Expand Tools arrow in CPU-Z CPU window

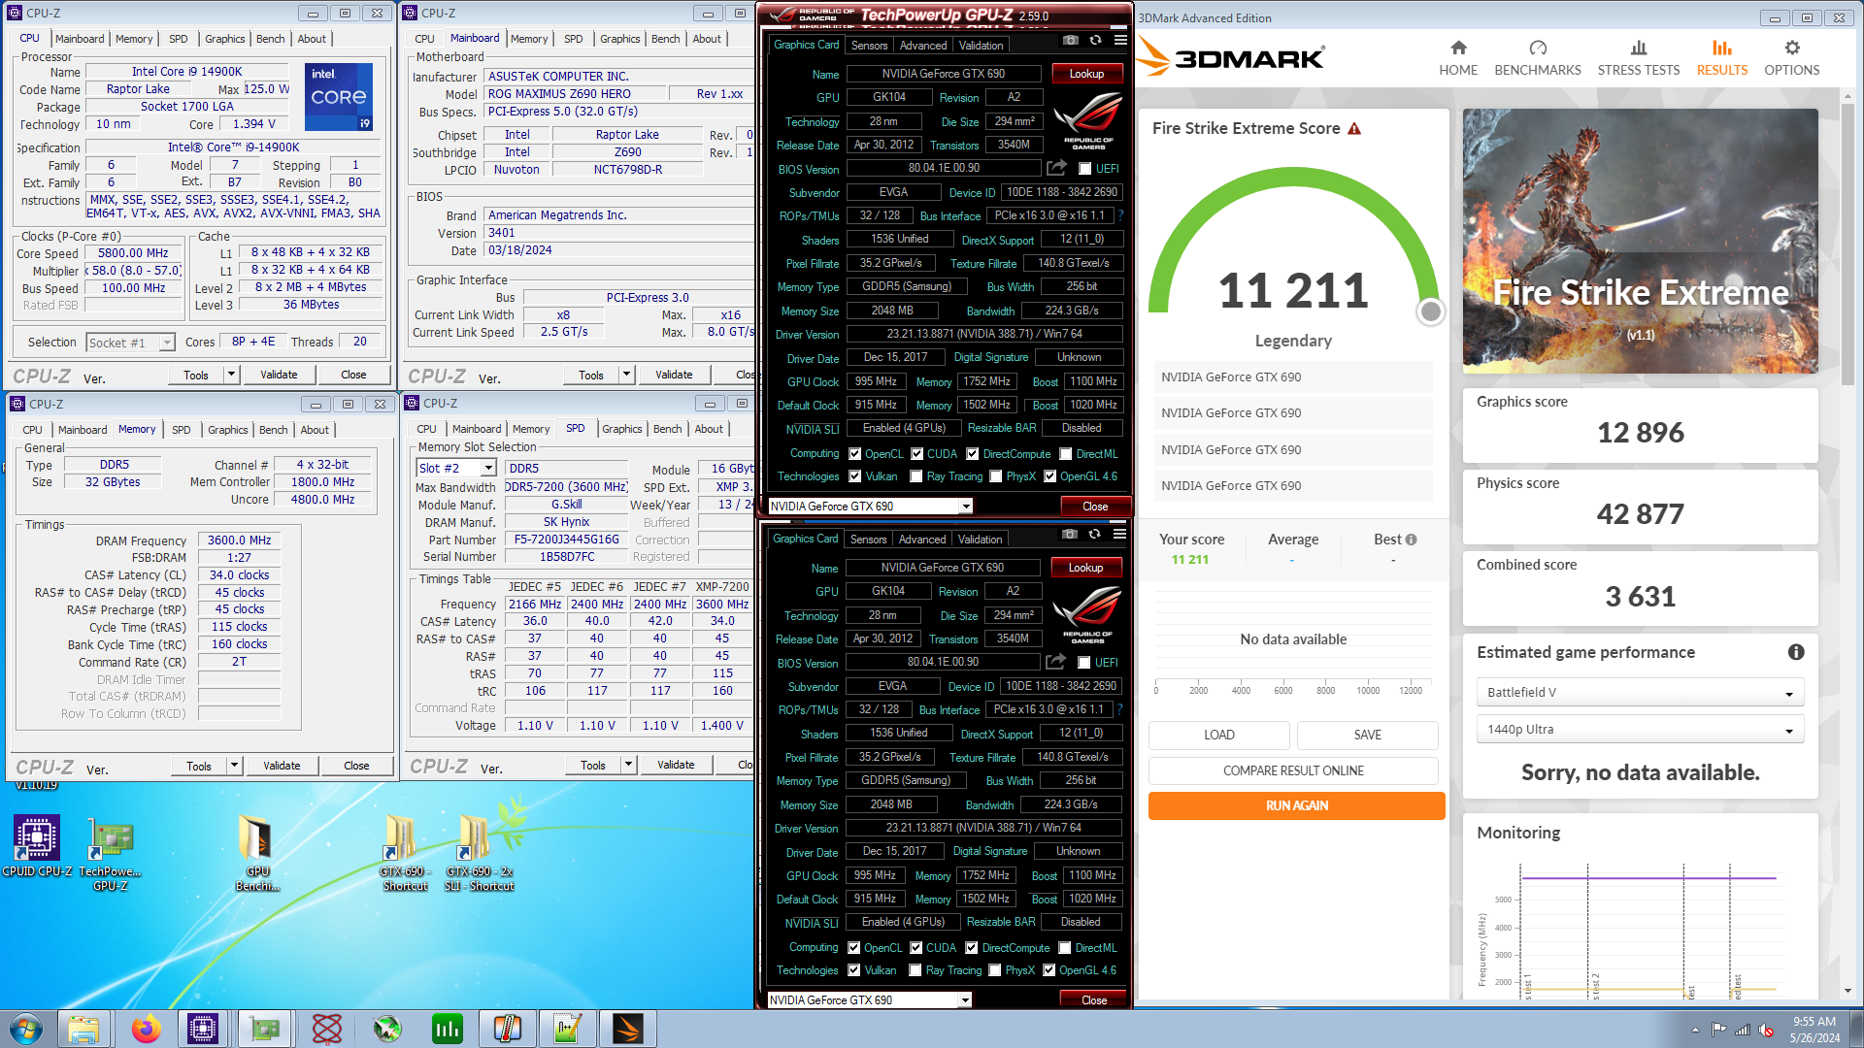click(x=231, y=375)
